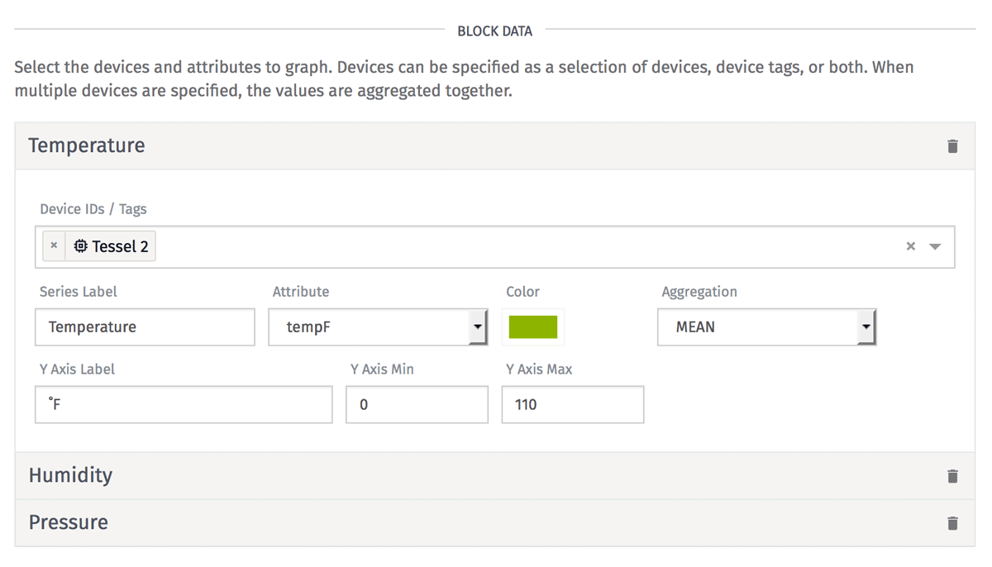Select the Y Axis Min field
Screen dimensions: 992x567
pos(417,405)
